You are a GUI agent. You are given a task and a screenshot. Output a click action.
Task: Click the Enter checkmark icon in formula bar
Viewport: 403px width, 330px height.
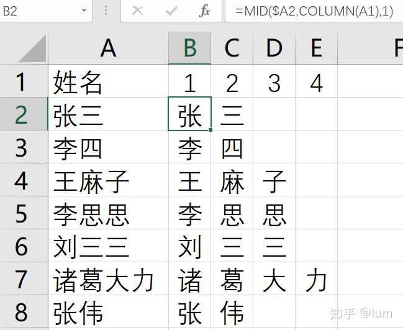171,11
